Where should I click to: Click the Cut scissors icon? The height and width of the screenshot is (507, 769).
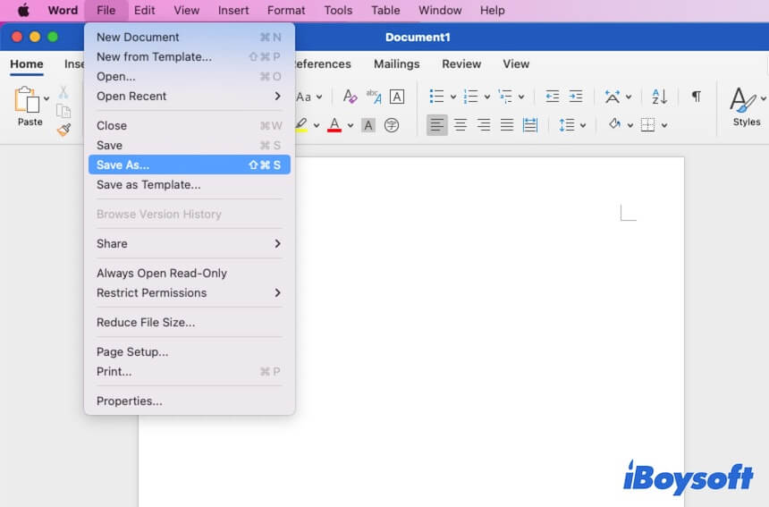coord(63,92)
